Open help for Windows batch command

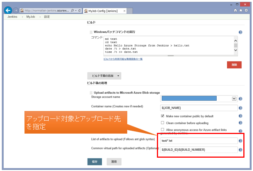click(240, 32)
